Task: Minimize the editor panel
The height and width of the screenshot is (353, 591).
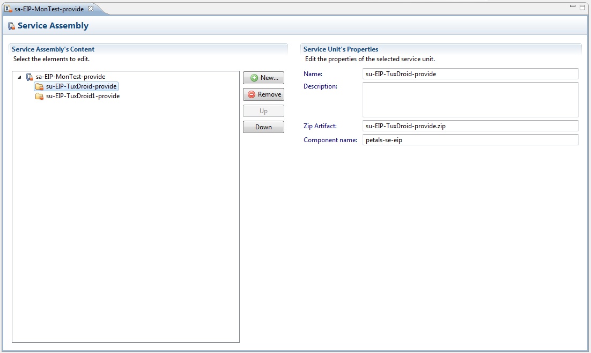Action: (572, 7)
